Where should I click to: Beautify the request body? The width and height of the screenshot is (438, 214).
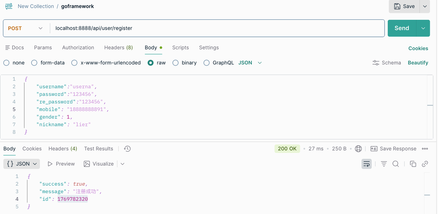pos(418,62)
